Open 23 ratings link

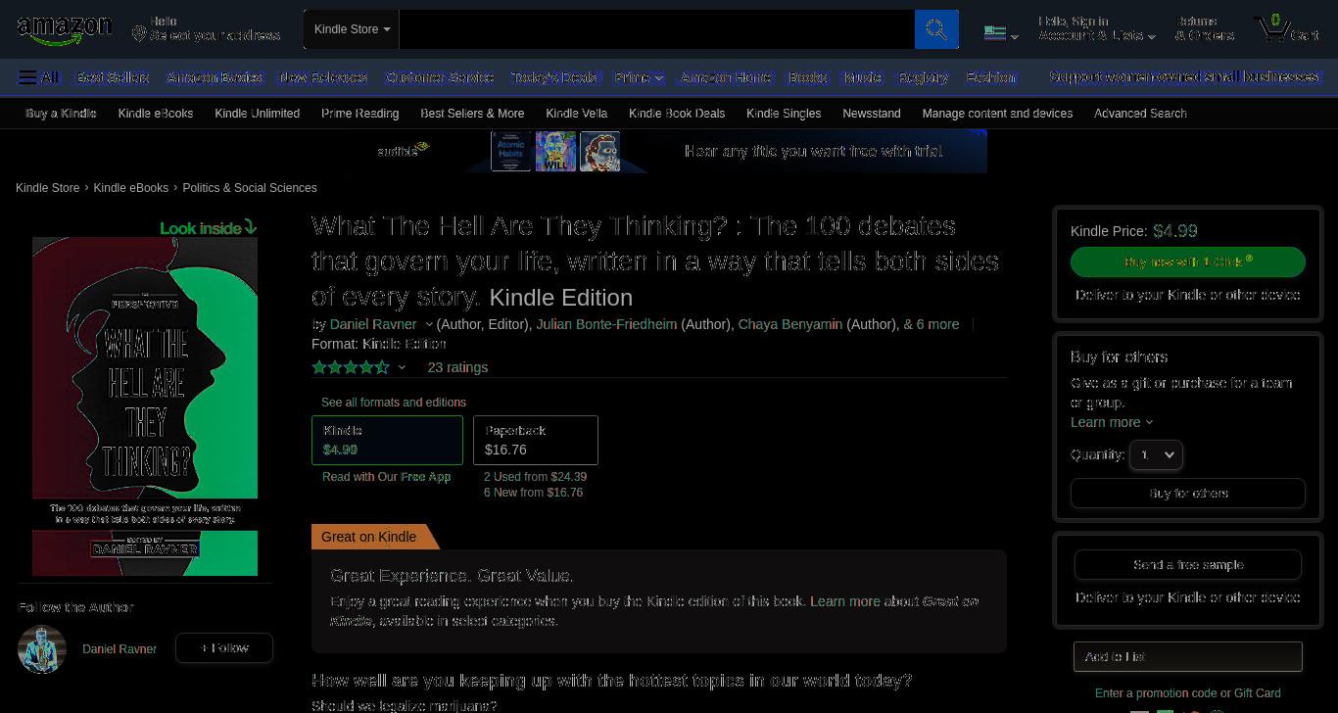click(457, 367)
